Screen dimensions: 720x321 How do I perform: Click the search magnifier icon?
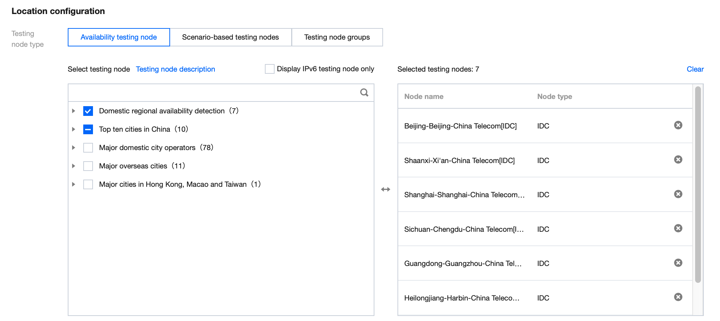coord(364,93)
